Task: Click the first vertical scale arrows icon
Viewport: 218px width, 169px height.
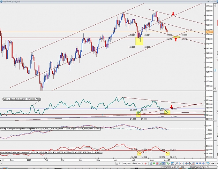Action: (x=186, y=163)
